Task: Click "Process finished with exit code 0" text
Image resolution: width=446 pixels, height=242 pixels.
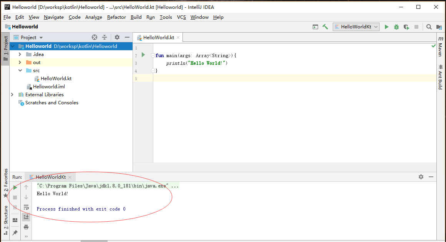Action: coord(81,209)
